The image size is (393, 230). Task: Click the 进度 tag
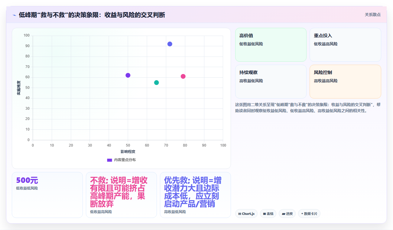[287, 214]
